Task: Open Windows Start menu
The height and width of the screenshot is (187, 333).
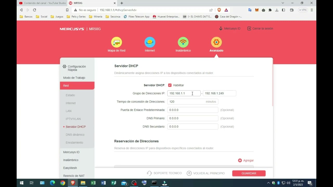Action: [x=22, y=183]
